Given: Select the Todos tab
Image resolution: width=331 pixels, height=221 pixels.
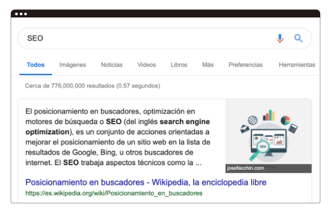Looking at the screenshot, I should point(35,65).
